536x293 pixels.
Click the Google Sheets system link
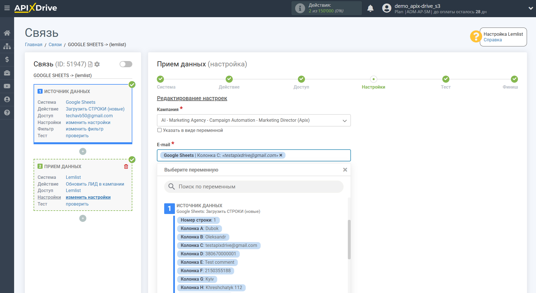click(x=80, y=102)
